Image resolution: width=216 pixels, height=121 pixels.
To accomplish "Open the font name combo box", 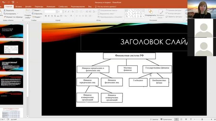I will (51, 12).
